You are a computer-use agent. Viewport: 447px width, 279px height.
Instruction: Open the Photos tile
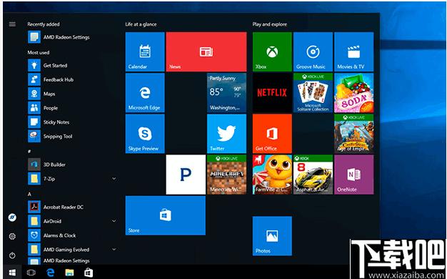(x=272, y=236)
